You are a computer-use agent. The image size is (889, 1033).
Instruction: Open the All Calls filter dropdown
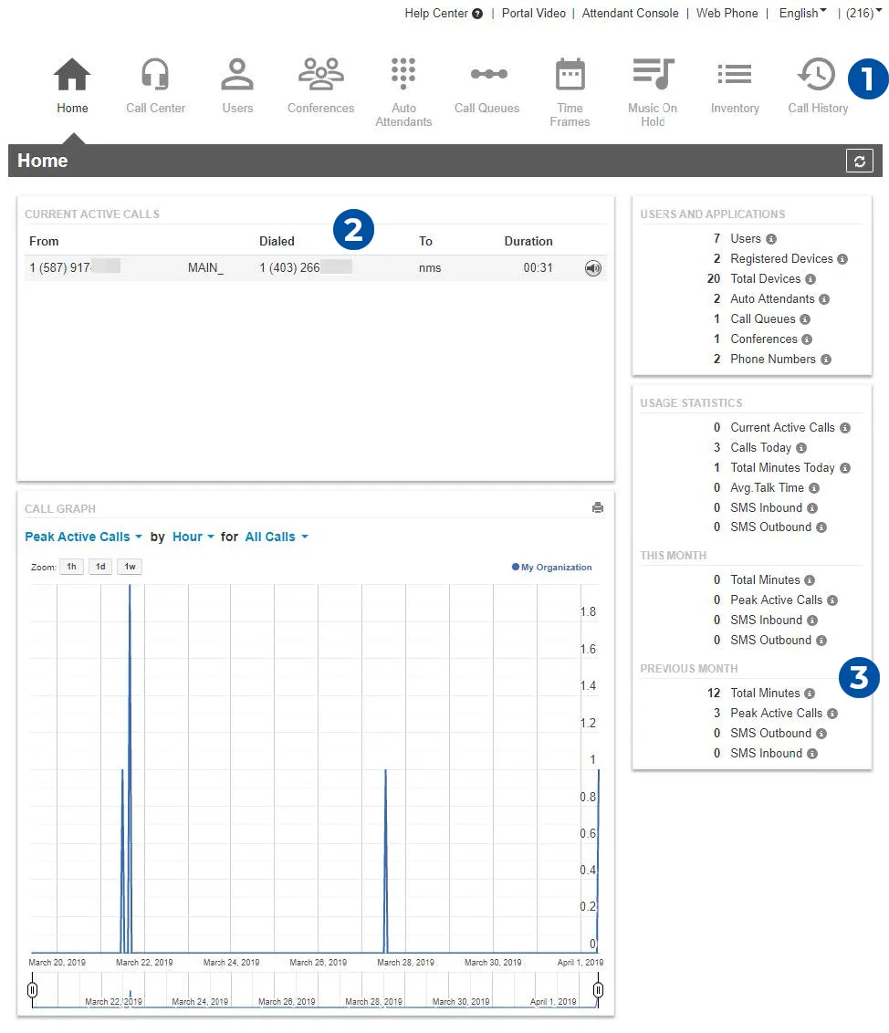[x=277, y=537]
